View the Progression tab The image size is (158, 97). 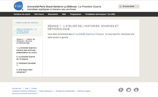(76, 14)
